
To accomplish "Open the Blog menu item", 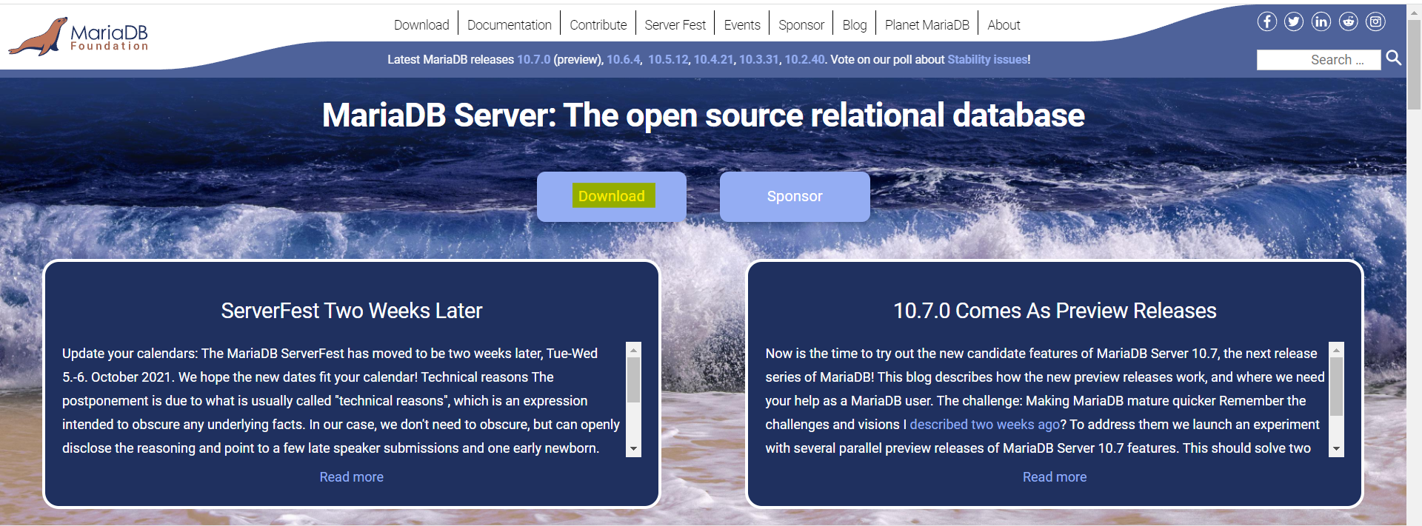I will 855,24.
